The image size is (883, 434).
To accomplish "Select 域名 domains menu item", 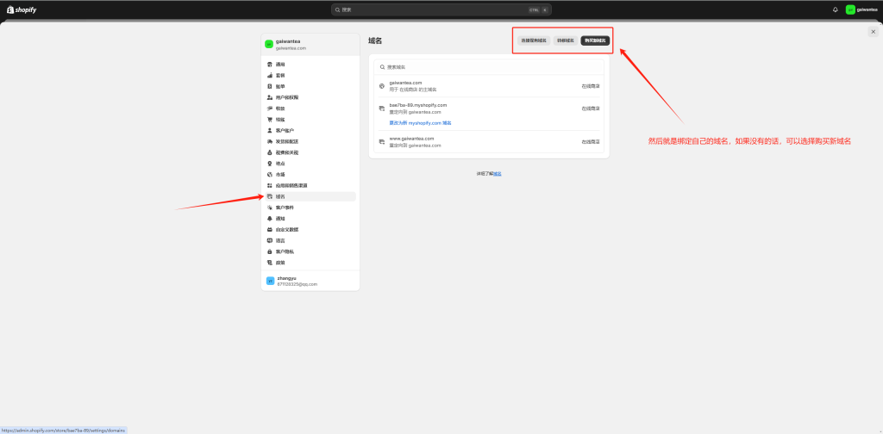I will click(x=280, y=196).
